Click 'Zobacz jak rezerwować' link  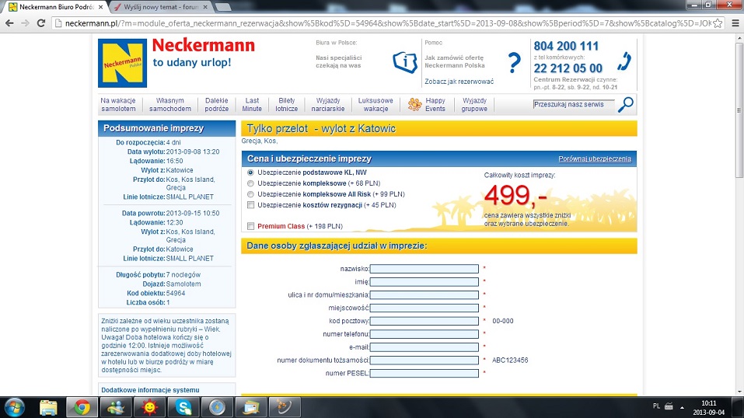click(459, 82)
